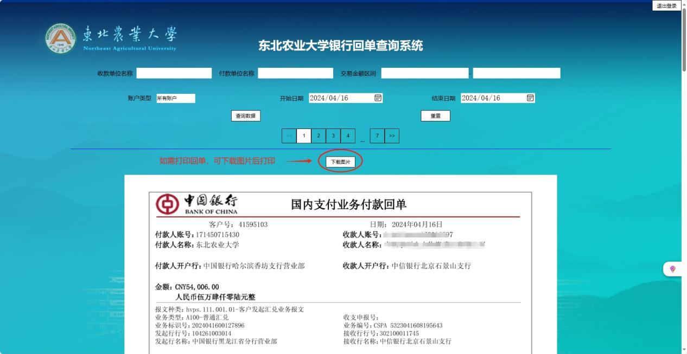Switch to page 2 of results
This screenshot has width=687, height=354.
click(x=319, y=136)
